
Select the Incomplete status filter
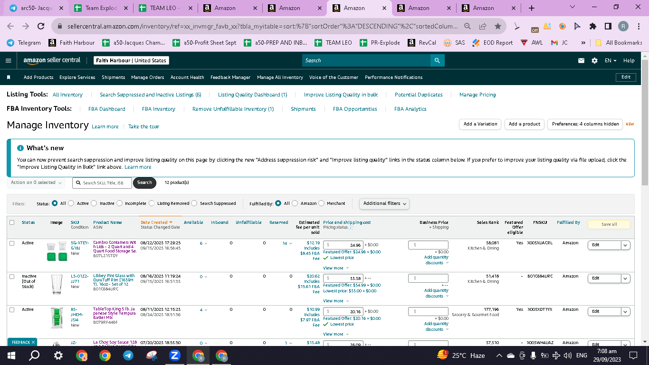pyautogui.click(x=119, y=203)
